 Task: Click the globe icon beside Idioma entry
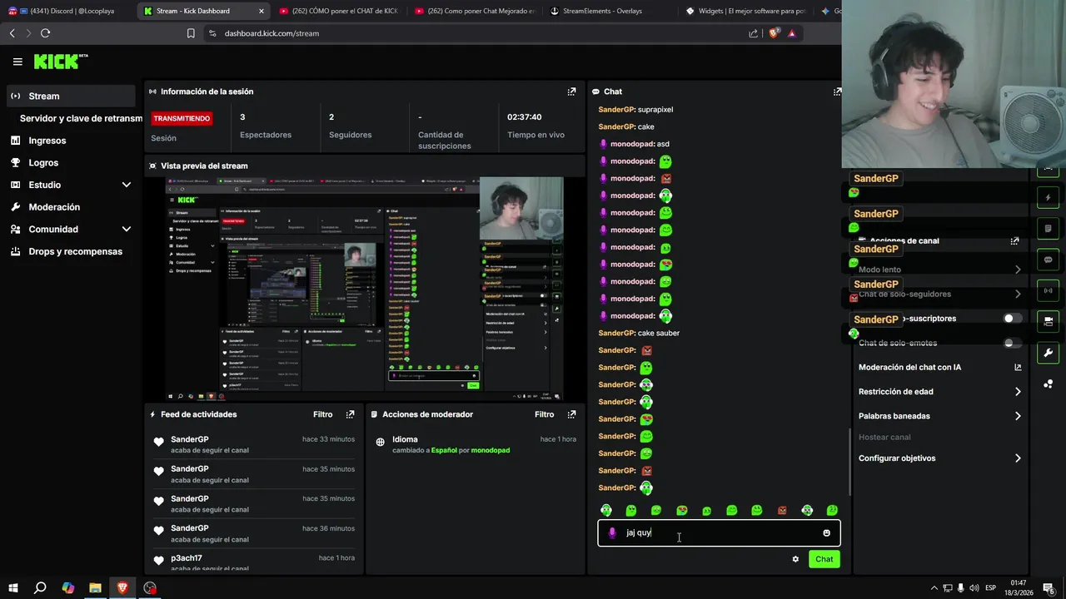point(380,443)
